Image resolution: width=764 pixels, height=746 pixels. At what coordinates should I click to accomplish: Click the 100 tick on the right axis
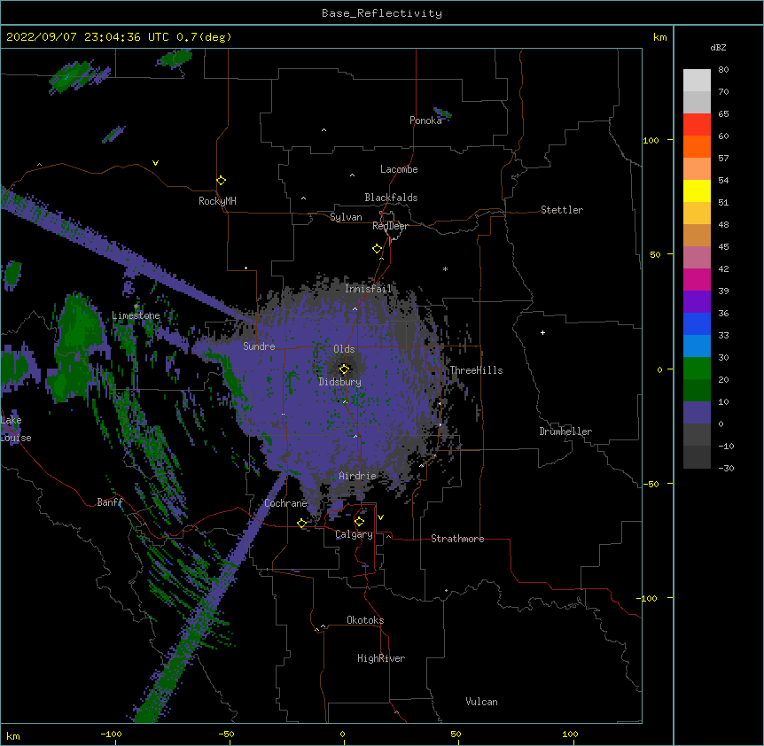click(x=651, y=140)
